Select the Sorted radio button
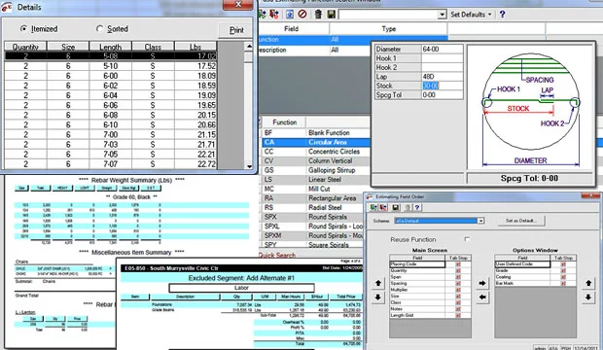 (99, 29)
